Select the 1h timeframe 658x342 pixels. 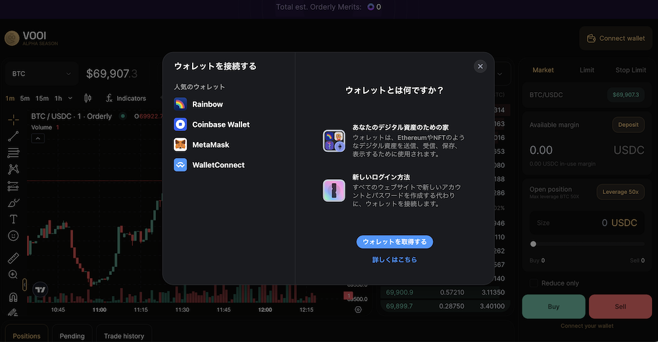(59, 98)
